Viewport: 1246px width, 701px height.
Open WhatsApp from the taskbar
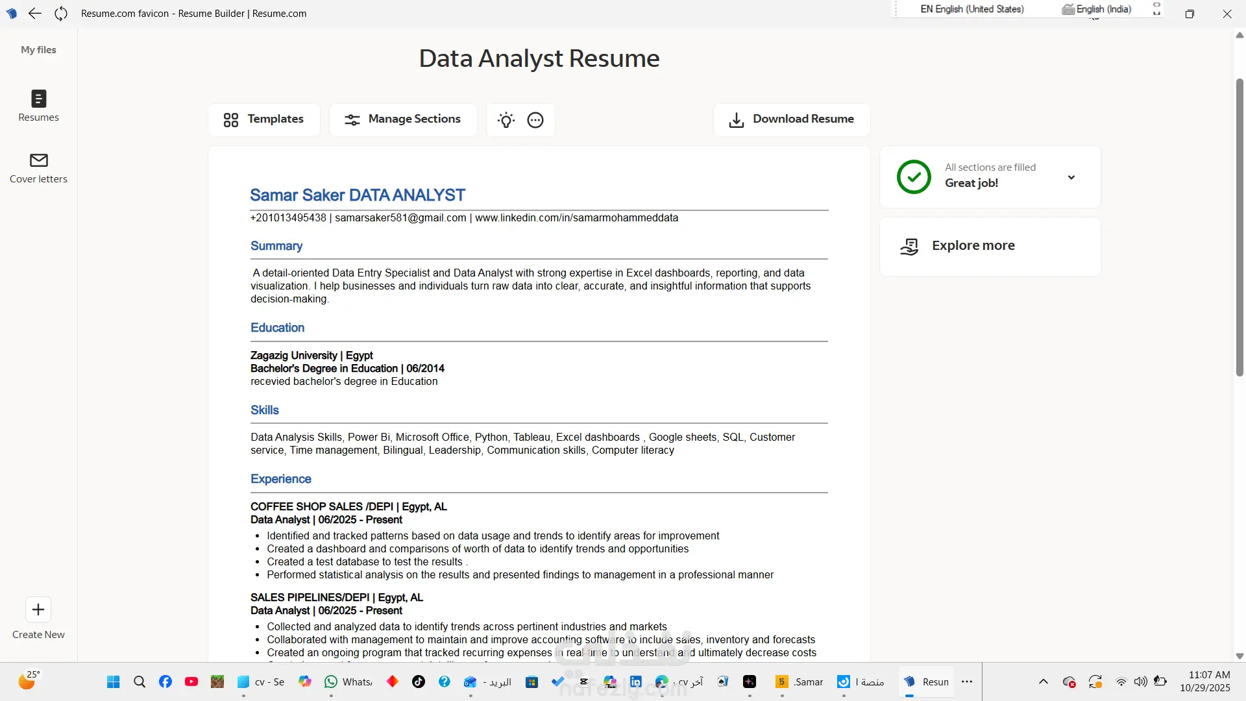point(331,682)
